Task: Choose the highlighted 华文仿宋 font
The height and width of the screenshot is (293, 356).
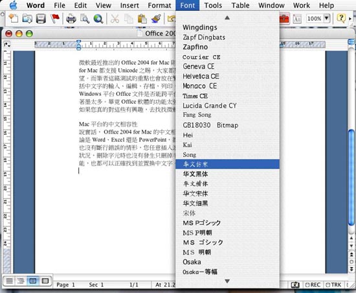Action: pyautogui.click(x=227, y=164)
